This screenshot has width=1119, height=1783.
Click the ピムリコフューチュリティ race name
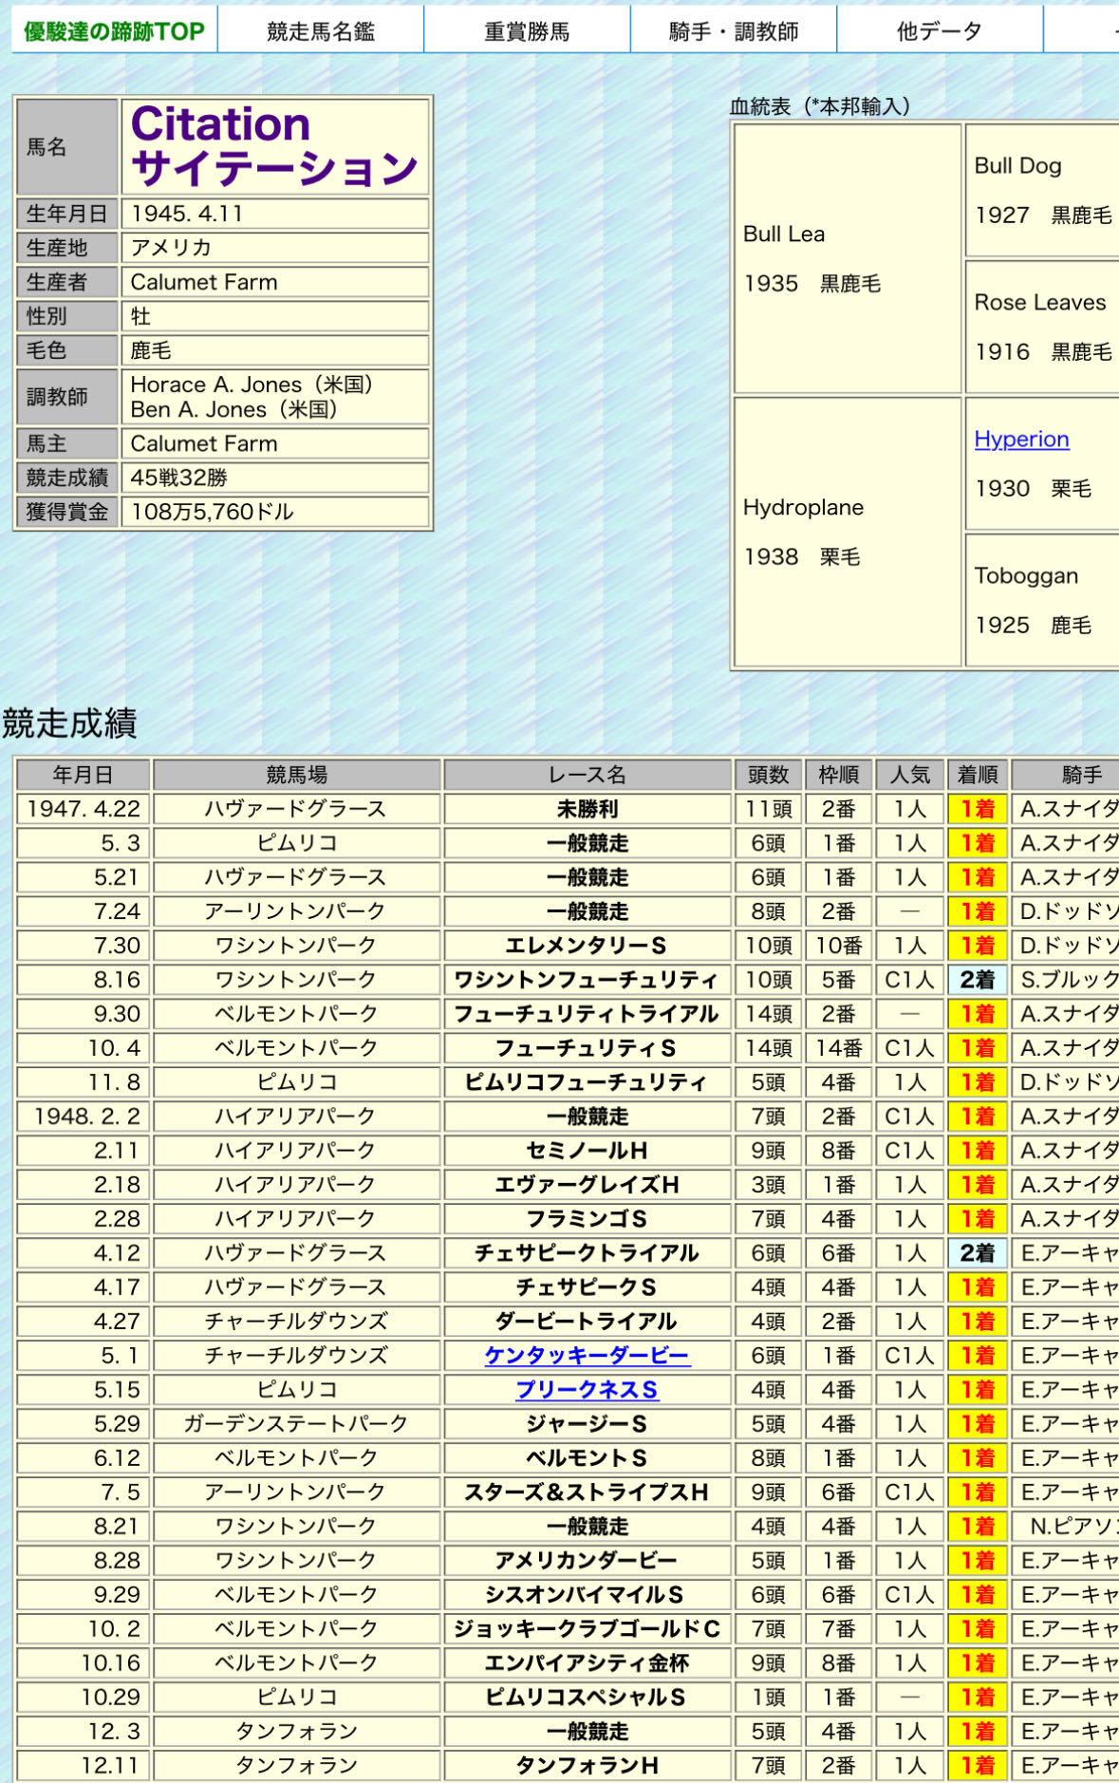pos(587,1082)
